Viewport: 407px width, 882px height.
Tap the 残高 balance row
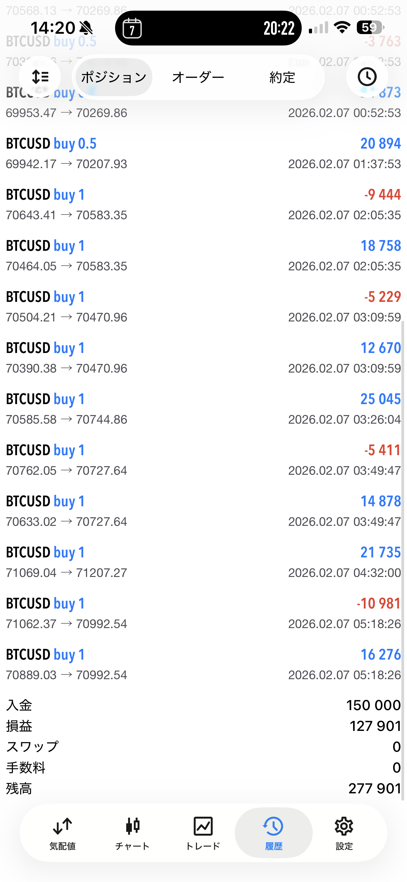point(203,788)
